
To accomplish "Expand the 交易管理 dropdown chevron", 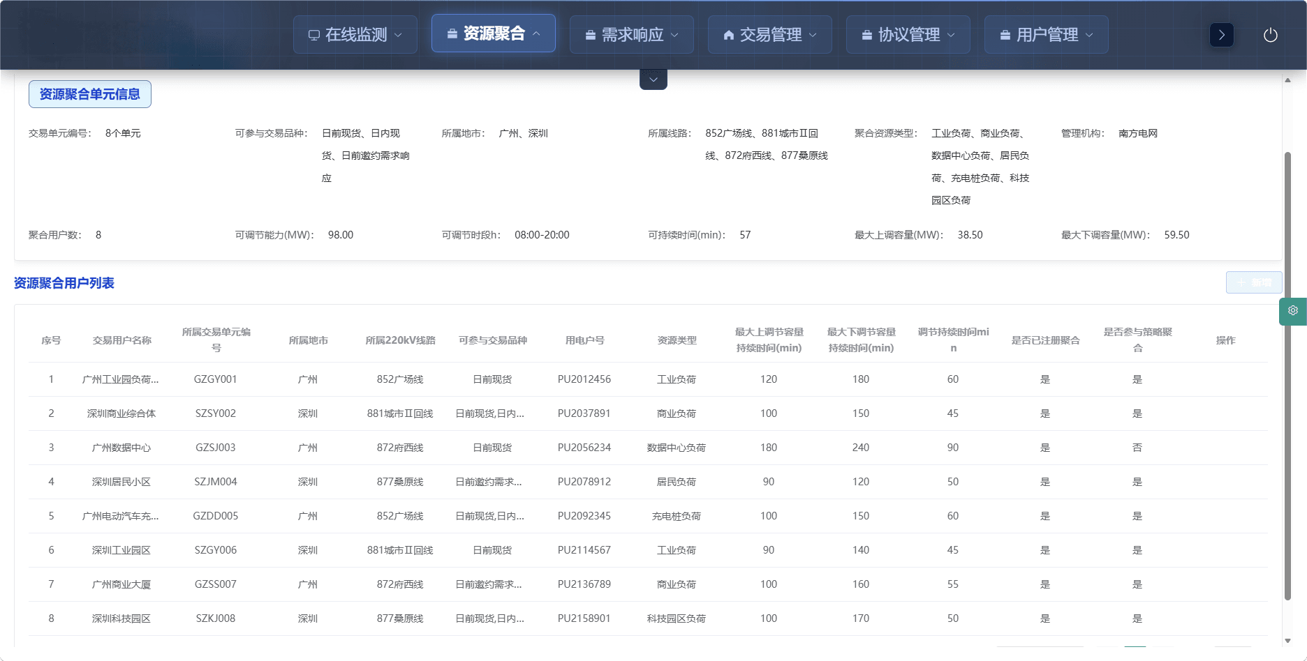I will coord(813,35).
